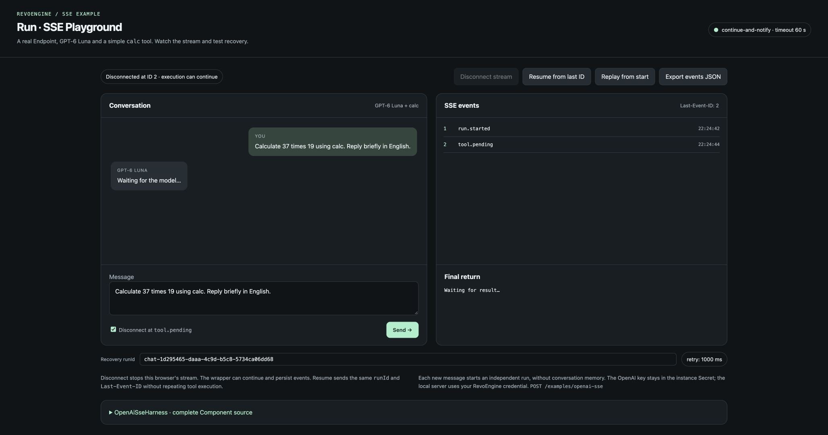Focus the Message text area

pyautogui.click(x=263, y=298)
